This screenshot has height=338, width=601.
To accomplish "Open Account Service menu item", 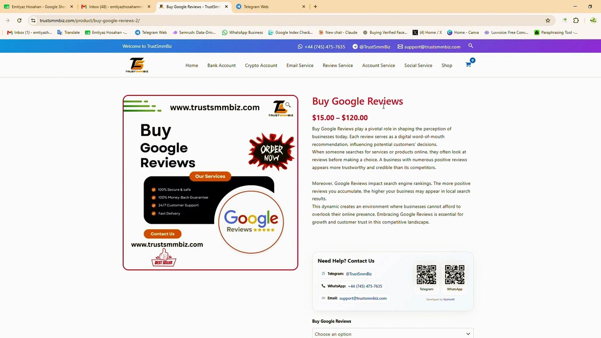I will pos(378,65).
